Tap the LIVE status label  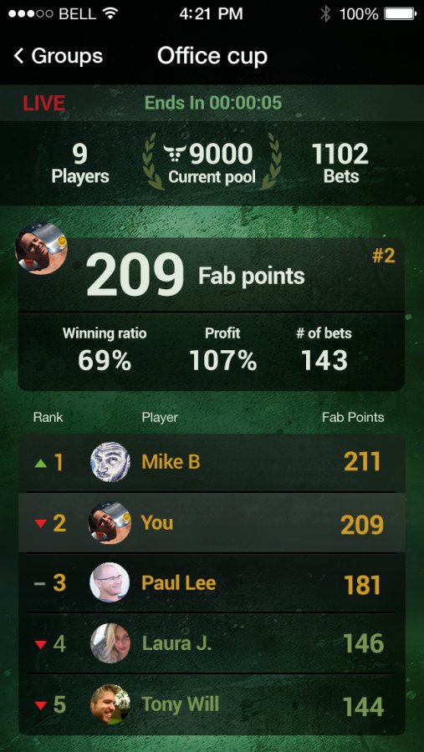coord(44,103)
